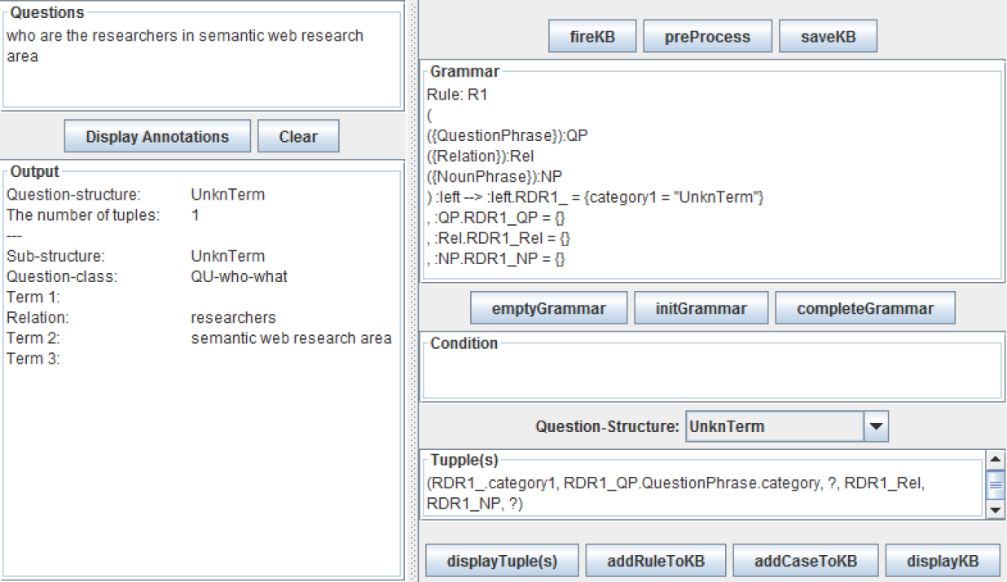The height and width of the screenshot is (582, 1007).
Task: Click the initGrammar button
Action: pyautogui.click(x=701, y=308)
